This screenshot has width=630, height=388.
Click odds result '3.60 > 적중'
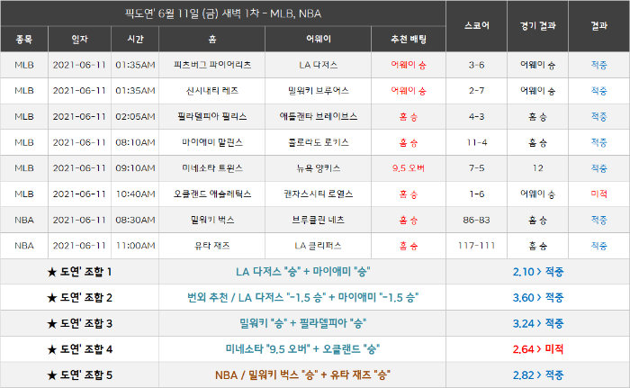(538, 298)
